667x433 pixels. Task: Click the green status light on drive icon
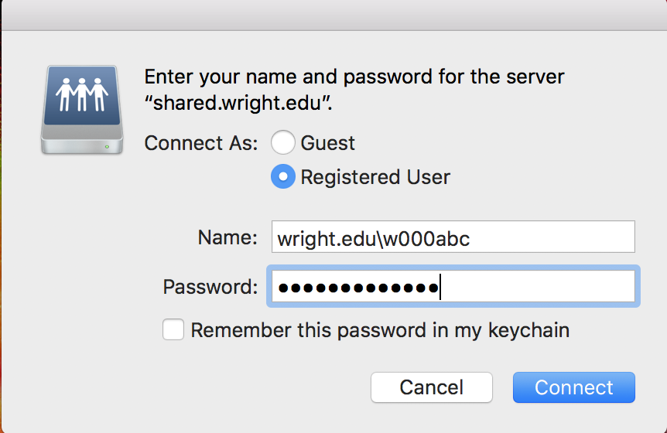[x=106, y=146]
